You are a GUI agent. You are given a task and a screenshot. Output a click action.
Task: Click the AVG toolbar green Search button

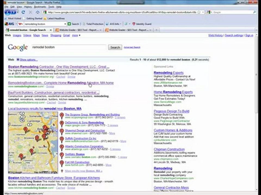coord(73,24)
